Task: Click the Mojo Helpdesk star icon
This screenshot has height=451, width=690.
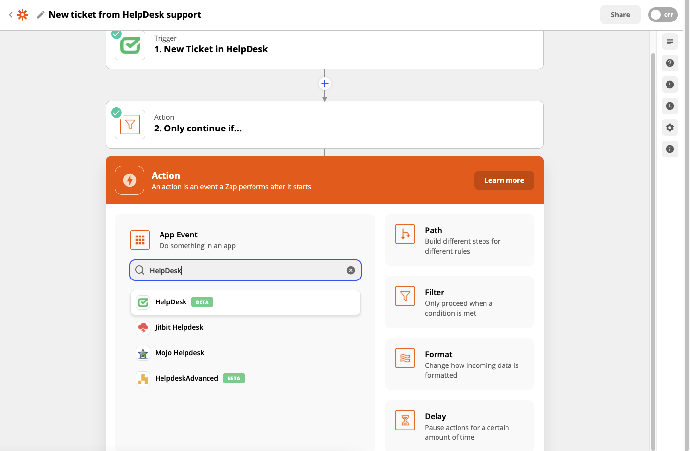Action: 143,353
